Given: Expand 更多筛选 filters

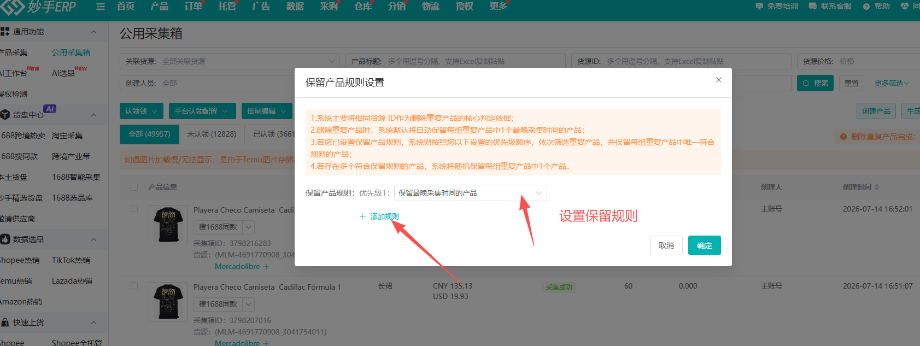Looking at the screenshot, I should click(x=892, y=83).
